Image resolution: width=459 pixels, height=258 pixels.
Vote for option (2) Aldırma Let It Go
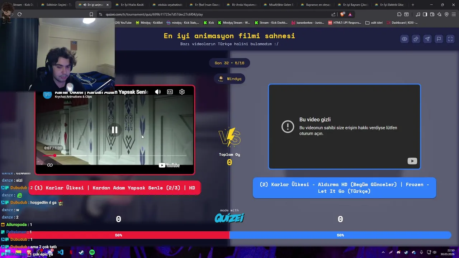point(344,188)
